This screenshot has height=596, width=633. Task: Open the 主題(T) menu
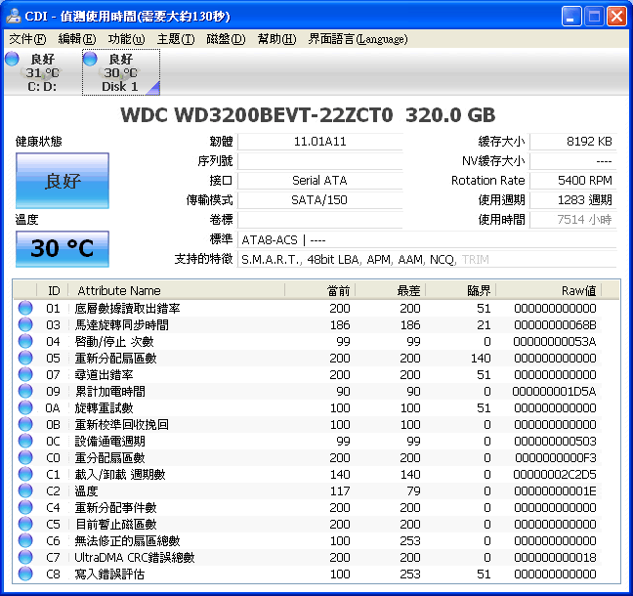pos(176,39)
